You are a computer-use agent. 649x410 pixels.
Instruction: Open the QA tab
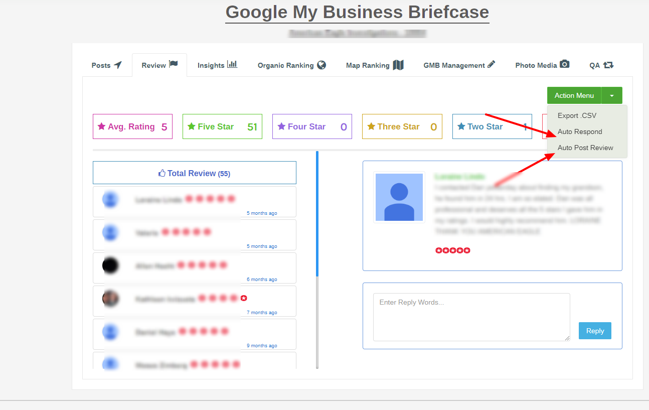[601, 65]
